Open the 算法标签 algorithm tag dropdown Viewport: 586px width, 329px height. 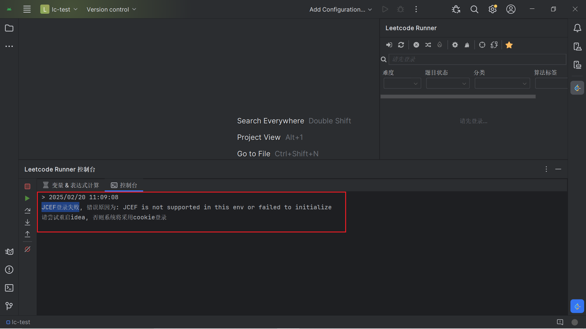tap(551, 83)
